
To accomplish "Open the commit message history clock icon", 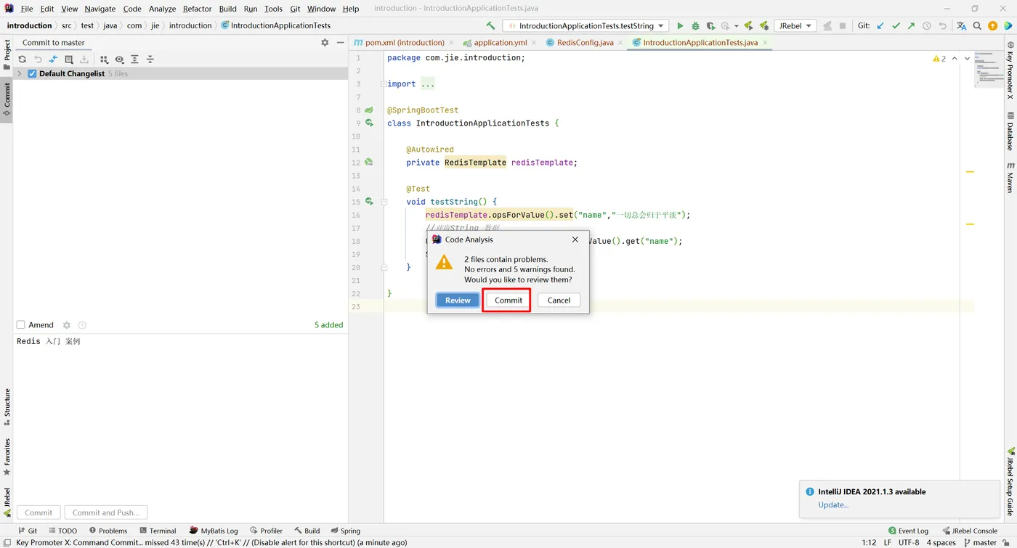I will coord(82,325).
